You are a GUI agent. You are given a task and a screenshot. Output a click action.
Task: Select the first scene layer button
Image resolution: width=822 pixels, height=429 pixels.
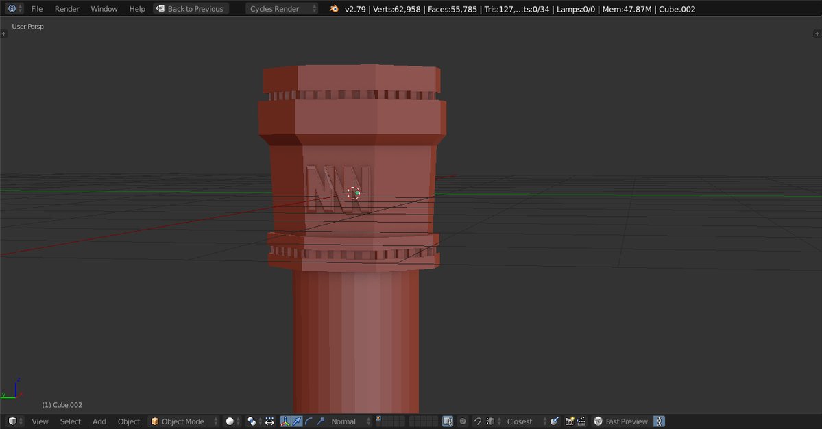378,419
